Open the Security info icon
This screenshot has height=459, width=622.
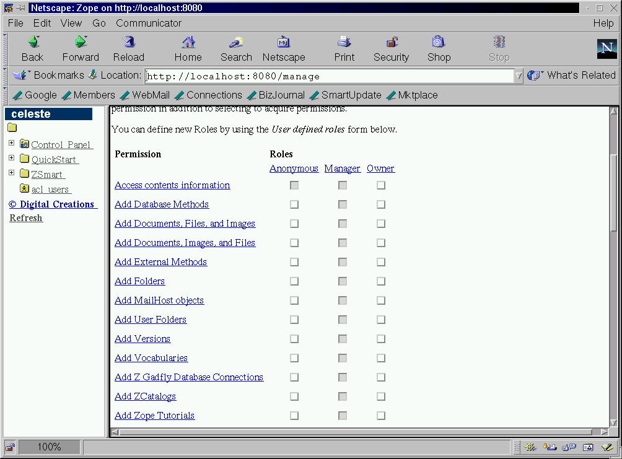tap(392, 42)
